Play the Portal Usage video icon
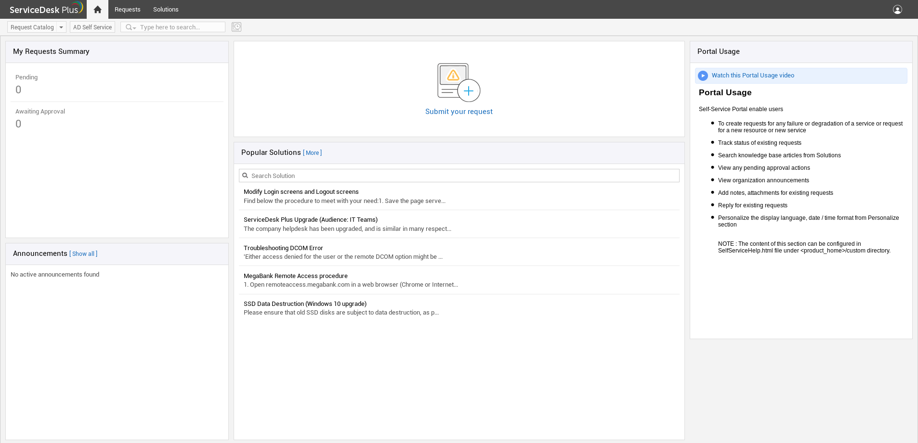The width and height of the screenshot is (918, 443). point(703,76)
